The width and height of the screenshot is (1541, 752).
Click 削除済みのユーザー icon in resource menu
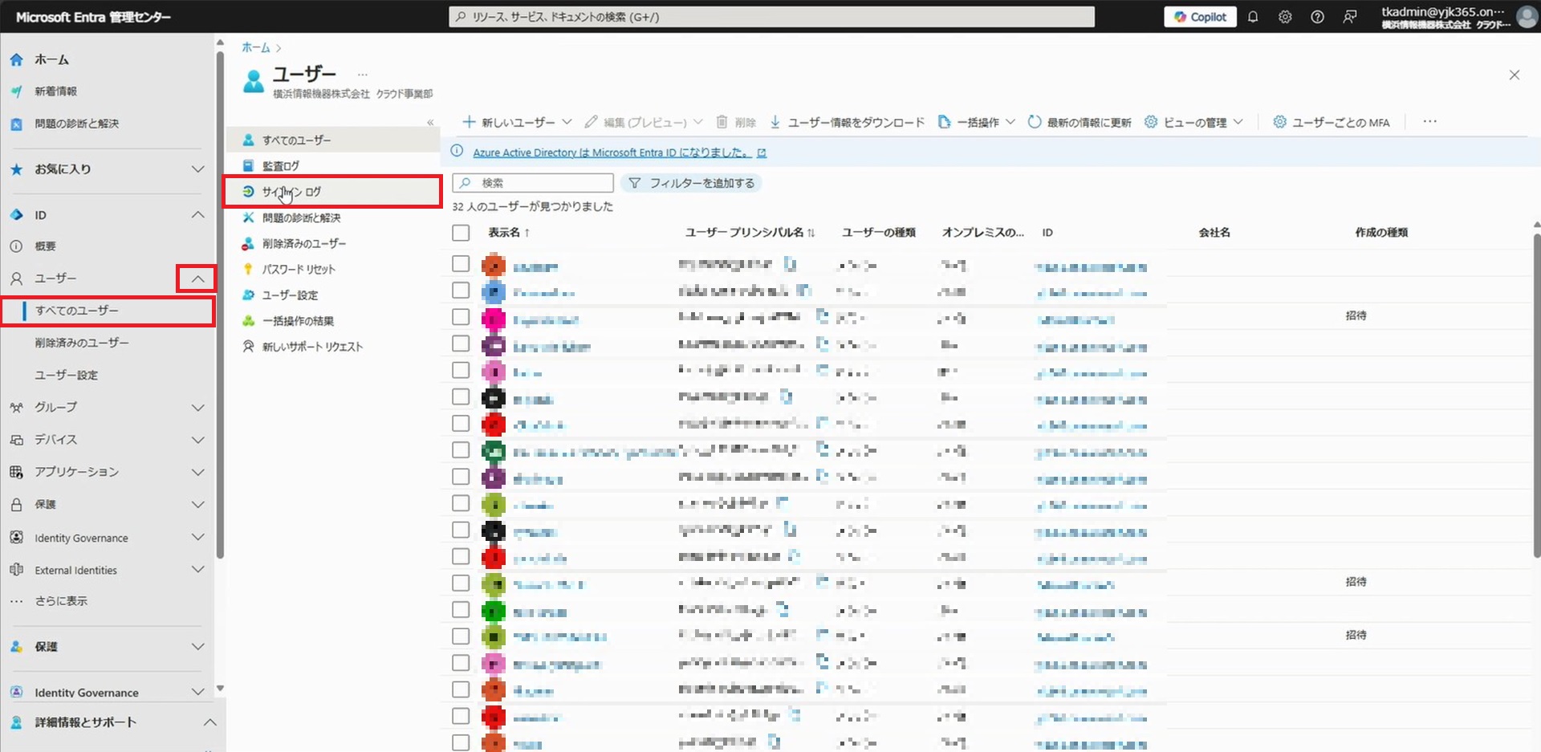tap(248, 243)
